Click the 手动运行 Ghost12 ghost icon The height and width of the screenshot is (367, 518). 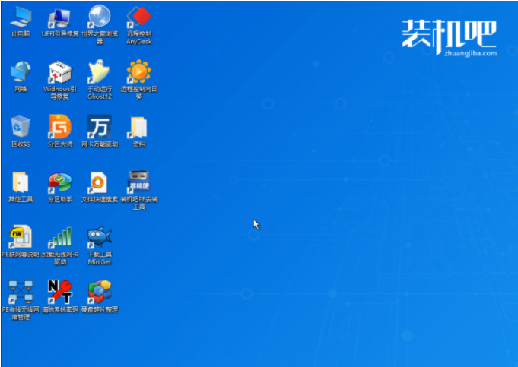(x=100, y=72)
